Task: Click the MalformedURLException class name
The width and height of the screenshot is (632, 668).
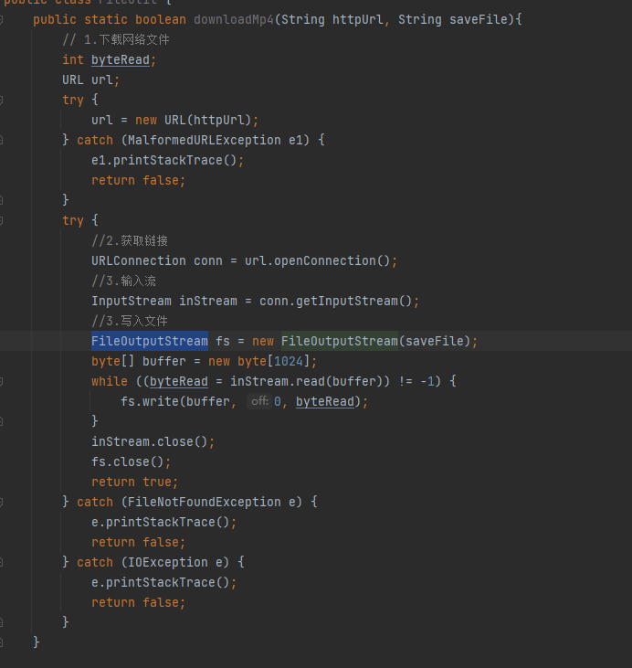Action: tap(205, 140)
